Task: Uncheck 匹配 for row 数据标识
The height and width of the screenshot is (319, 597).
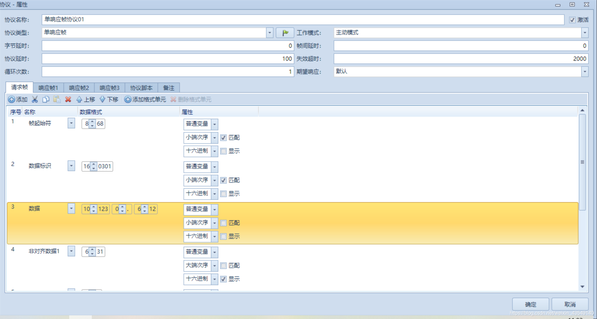Action: 223,180
